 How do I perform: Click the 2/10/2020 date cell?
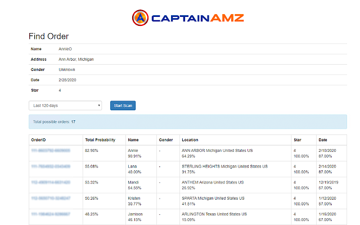[331, 153]
